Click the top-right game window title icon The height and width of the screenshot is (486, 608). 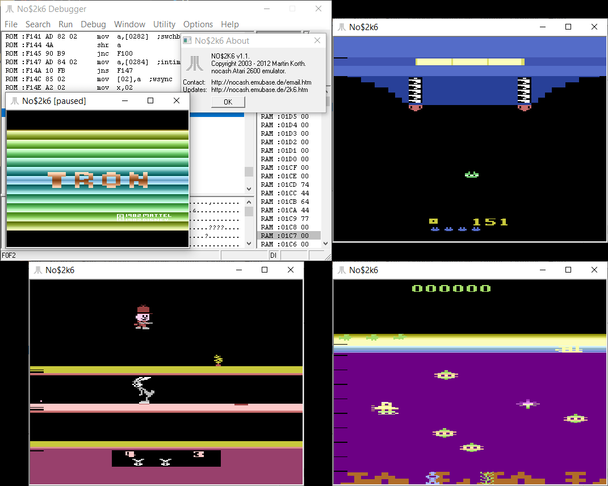point(342,27)
